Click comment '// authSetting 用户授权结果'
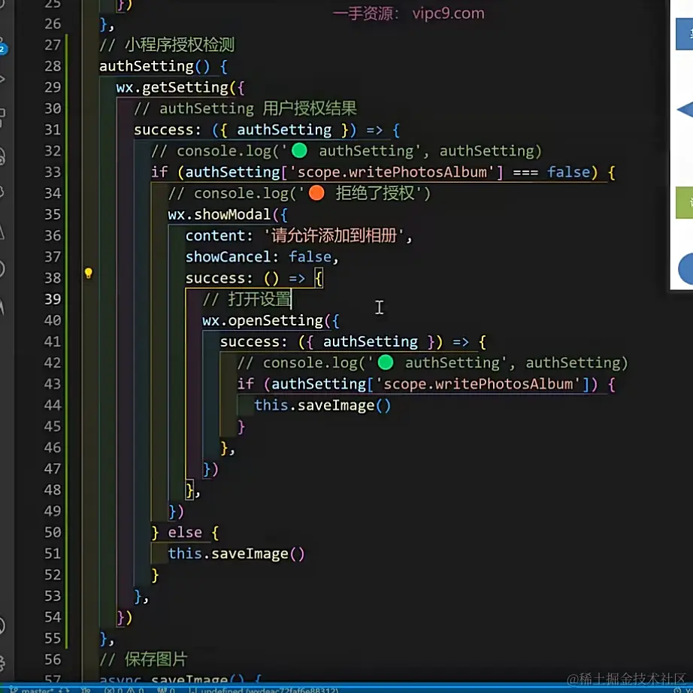Screen dimensions: 693x693 click(245, 108)
